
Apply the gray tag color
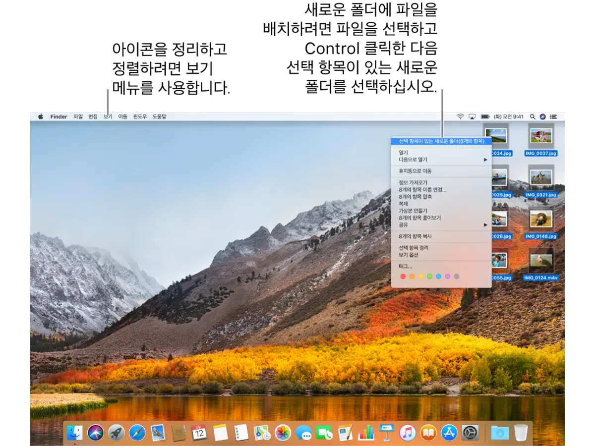coord(456,276)
